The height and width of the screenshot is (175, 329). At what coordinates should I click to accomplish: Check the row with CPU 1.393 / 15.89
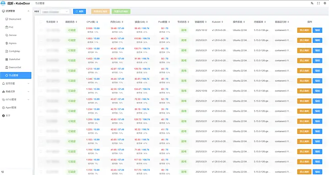point(41,51)
